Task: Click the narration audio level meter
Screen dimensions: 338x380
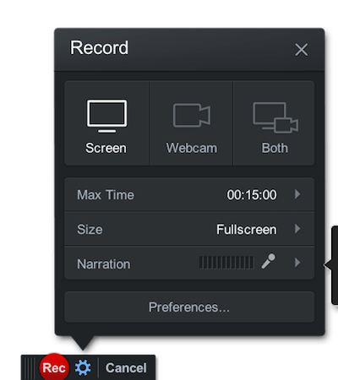Action: (x=226, y=263)
